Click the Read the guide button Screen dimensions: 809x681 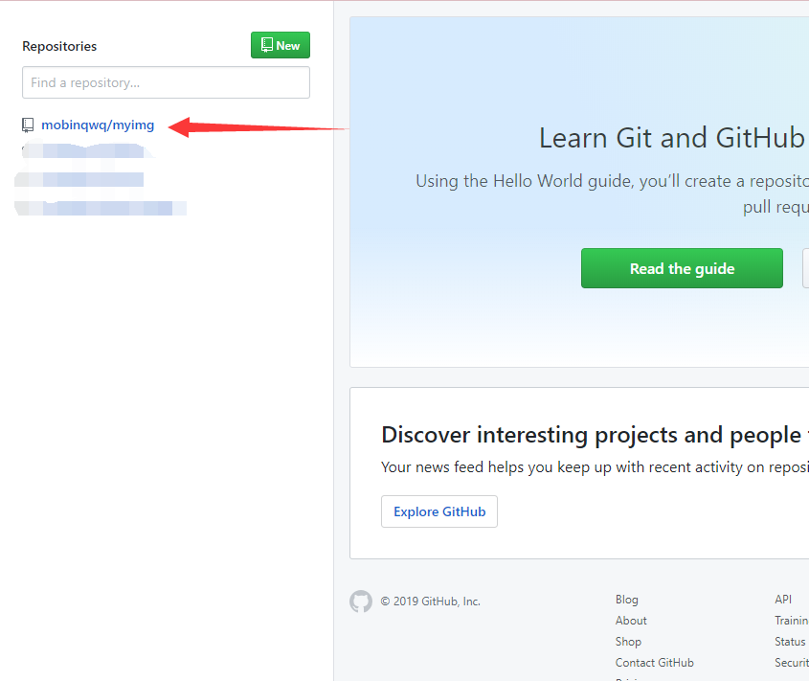[682, 268]
